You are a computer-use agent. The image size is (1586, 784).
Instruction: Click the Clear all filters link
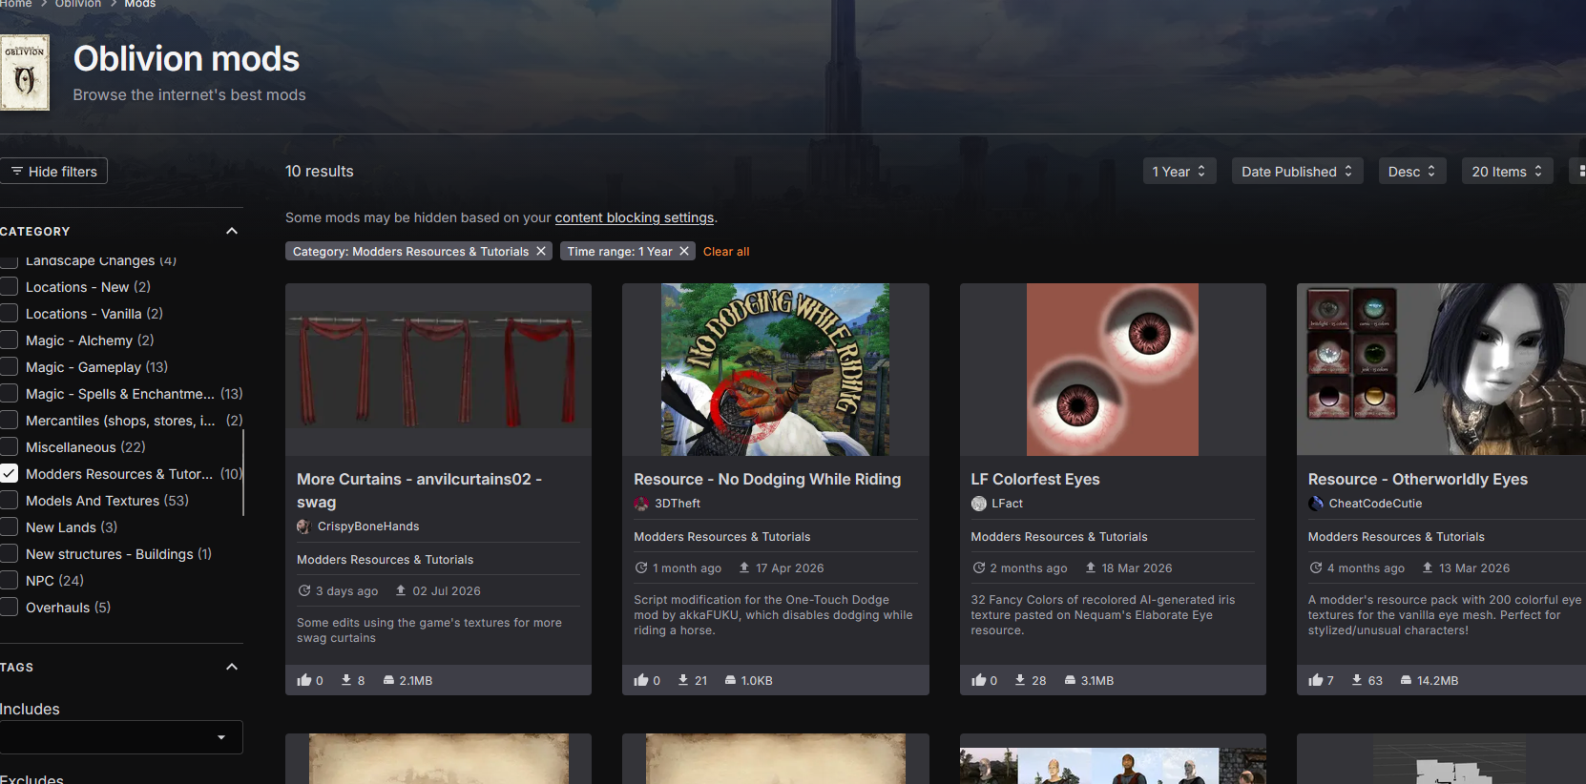click(726, 252)
